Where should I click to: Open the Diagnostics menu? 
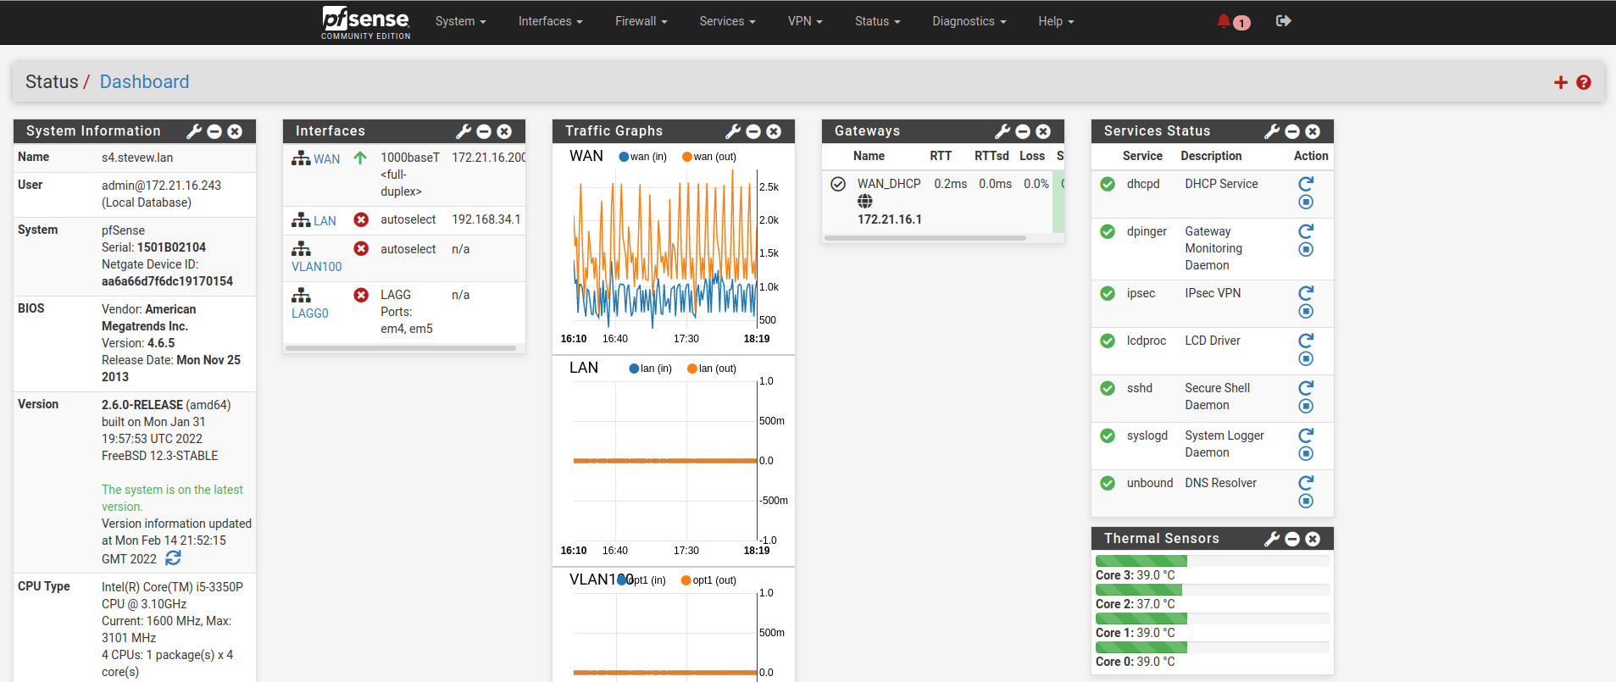click(x=969, y=21)
